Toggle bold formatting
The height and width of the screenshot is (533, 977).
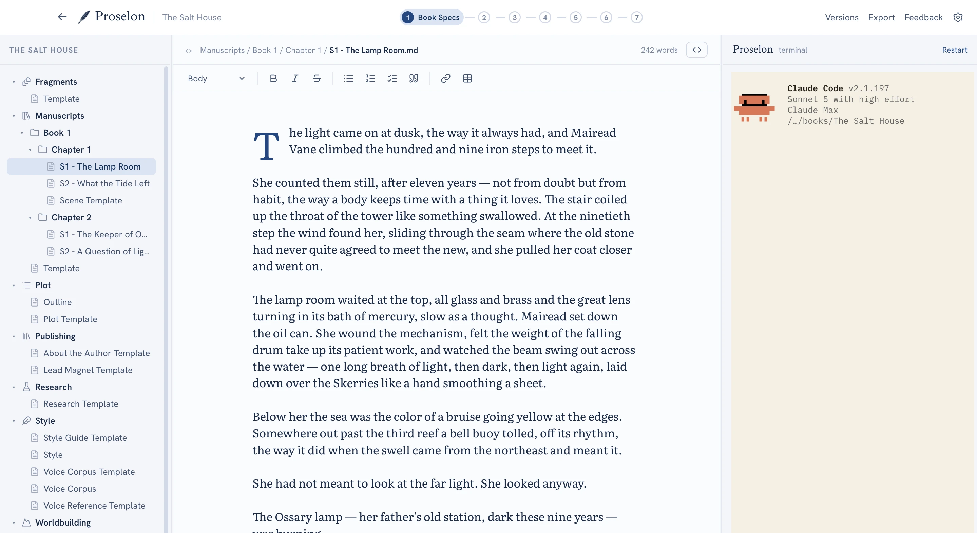(273, 78)
